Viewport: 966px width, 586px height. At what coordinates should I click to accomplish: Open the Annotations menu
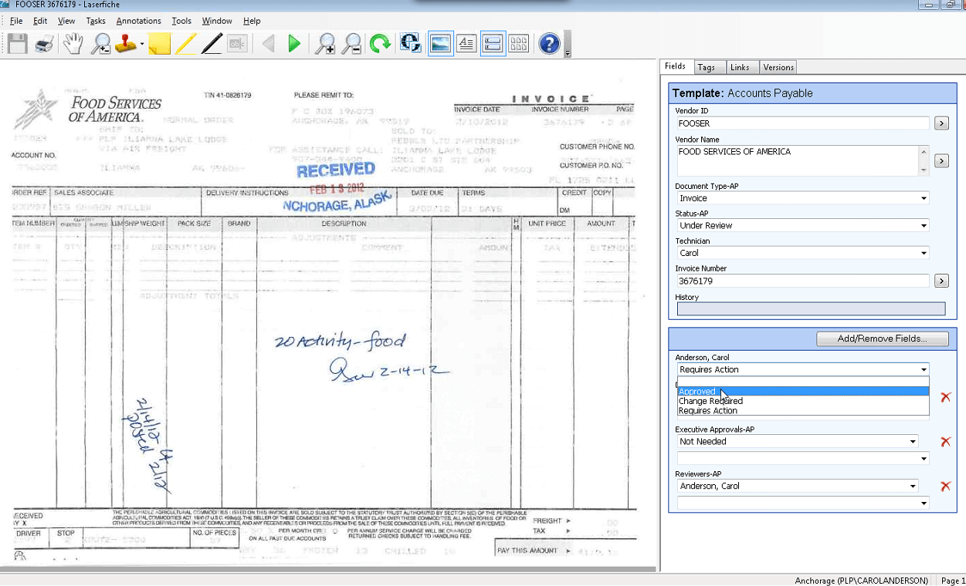point(139,21)
